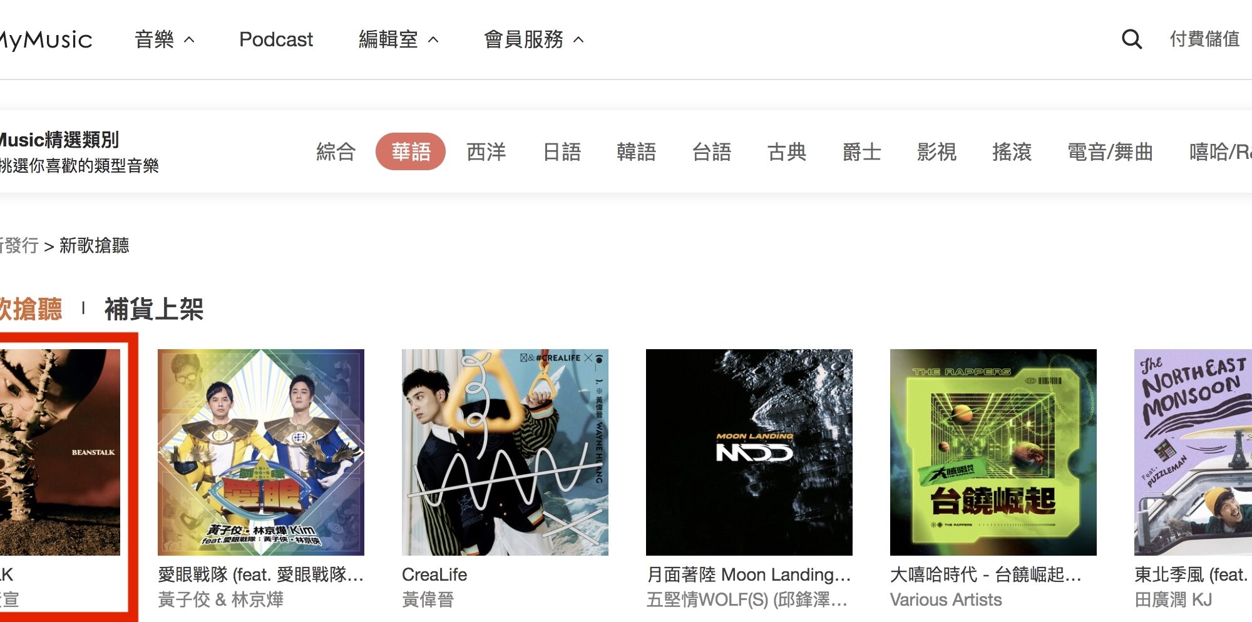This screenshot has width=1252, height=622.
Task: Open the 愛眼戰隊 album cover
Action: [x=261, y=452]
